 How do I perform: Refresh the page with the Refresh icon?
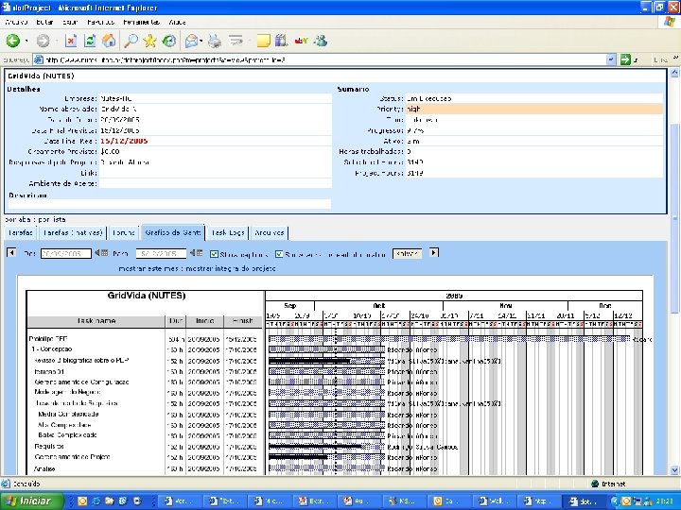tap(91, 41)
